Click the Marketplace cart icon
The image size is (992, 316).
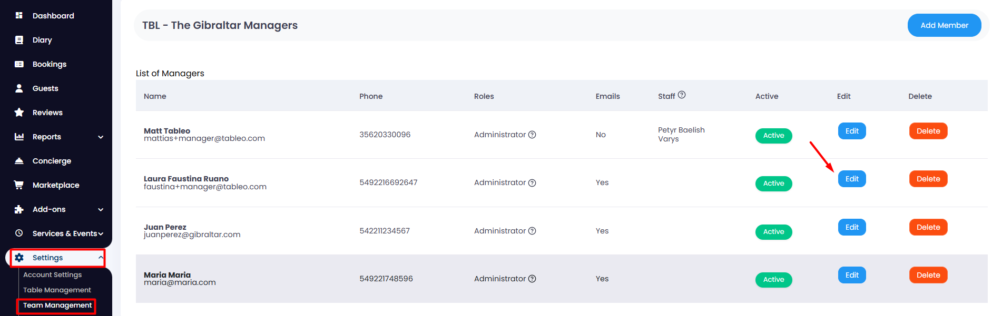point(19,185)
